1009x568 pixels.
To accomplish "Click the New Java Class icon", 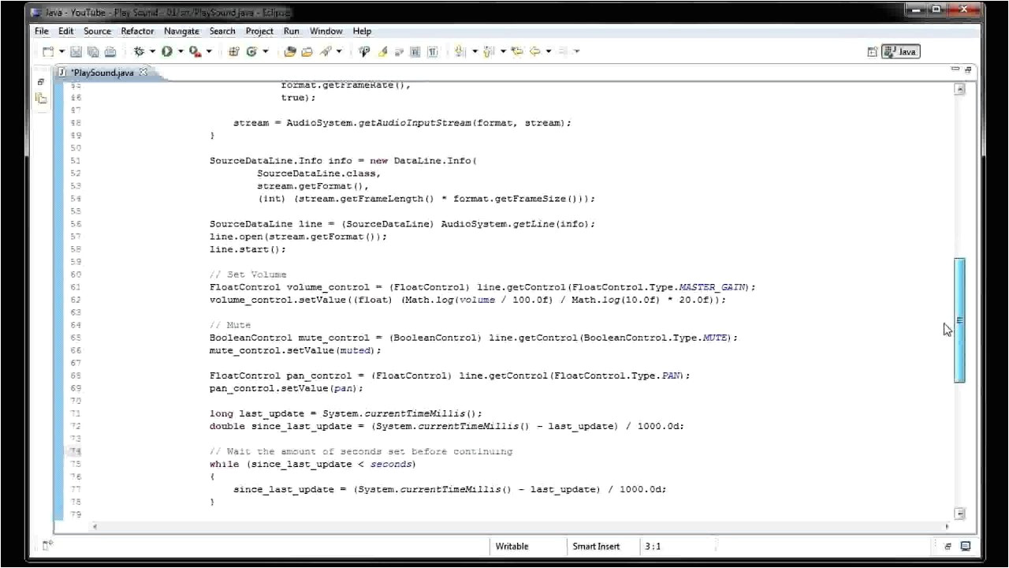I will coord(252,52).
